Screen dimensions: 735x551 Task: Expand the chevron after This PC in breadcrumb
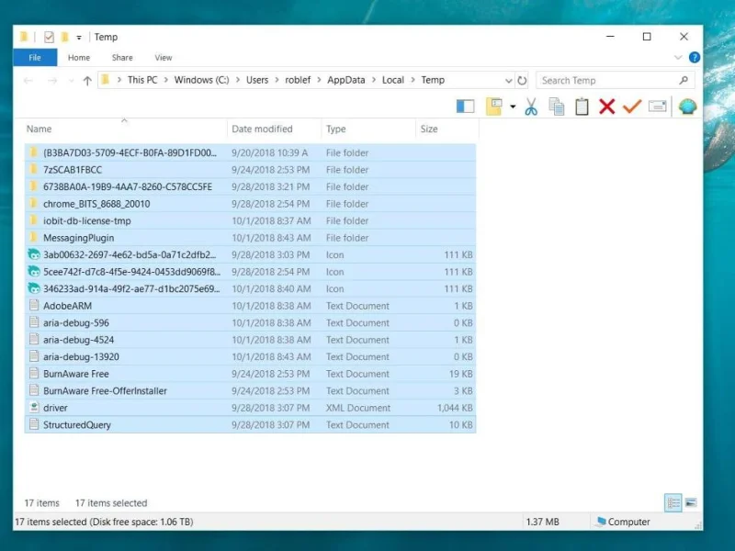click(166, 81)
